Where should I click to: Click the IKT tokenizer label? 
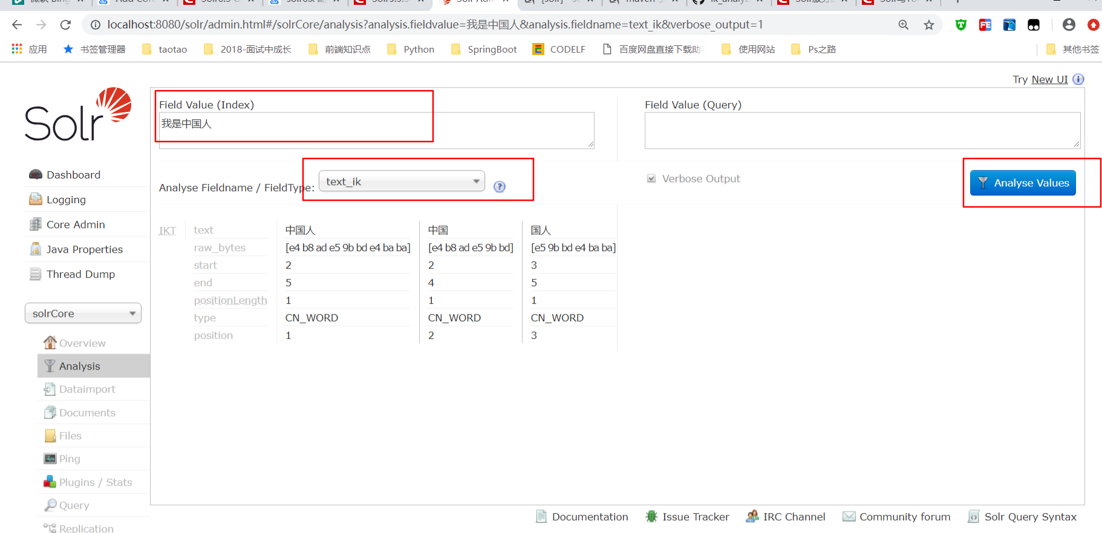point(168,231)
